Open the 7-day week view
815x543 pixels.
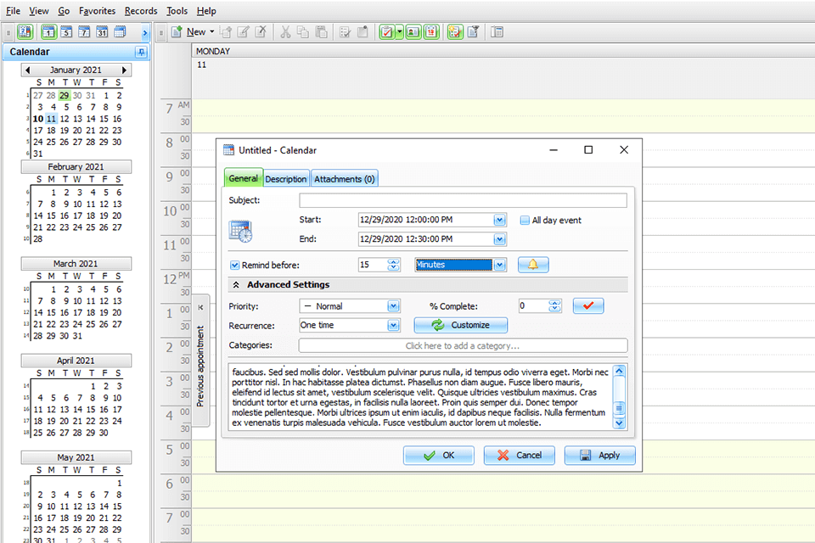[83, 32]
